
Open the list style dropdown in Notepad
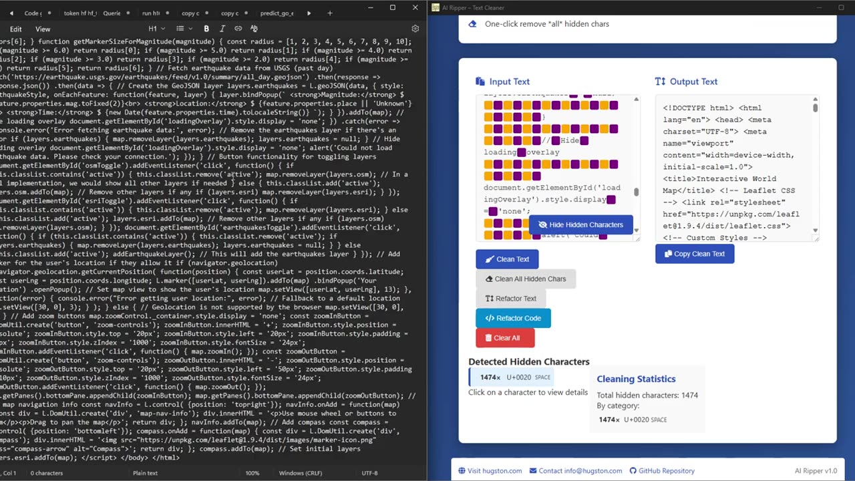(x=184, y=29)
